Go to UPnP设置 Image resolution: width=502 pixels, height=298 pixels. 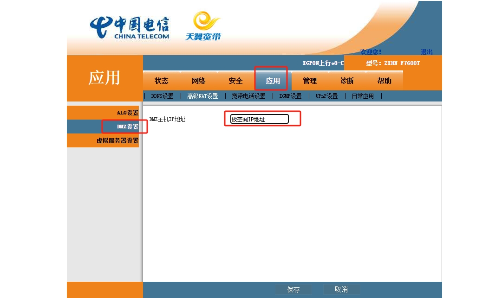(x=326, y=96)
